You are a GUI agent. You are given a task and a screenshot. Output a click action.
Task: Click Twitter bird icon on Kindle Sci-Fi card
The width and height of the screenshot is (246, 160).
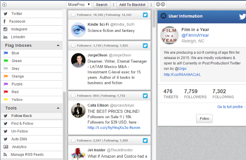[146, 15]
